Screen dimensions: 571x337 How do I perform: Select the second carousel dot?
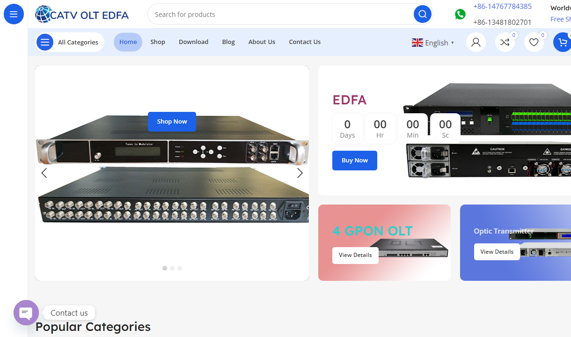pyautogui.click(x=172, y=268)
